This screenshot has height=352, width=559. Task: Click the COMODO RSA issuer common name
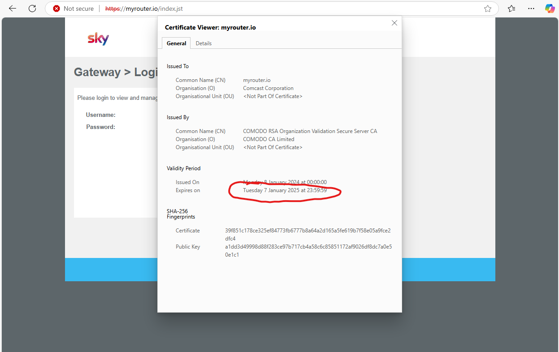[310, 131]
